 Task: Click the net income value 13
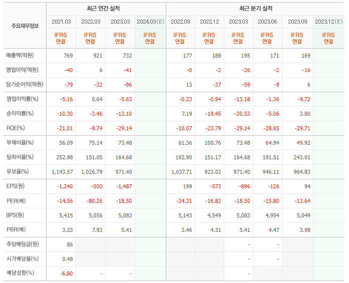(189, 85)
